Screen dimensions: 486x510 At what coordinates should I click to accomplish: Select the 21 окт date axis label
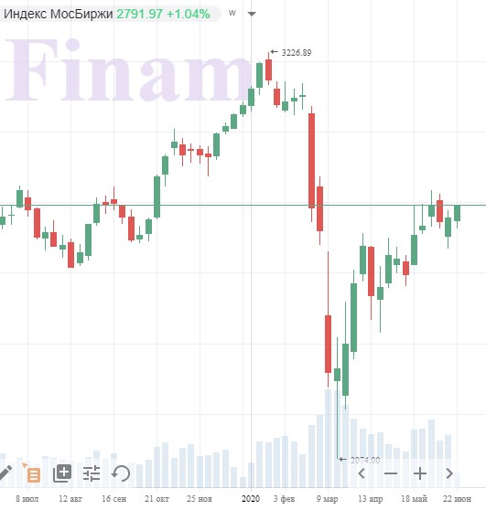[157, 498]
